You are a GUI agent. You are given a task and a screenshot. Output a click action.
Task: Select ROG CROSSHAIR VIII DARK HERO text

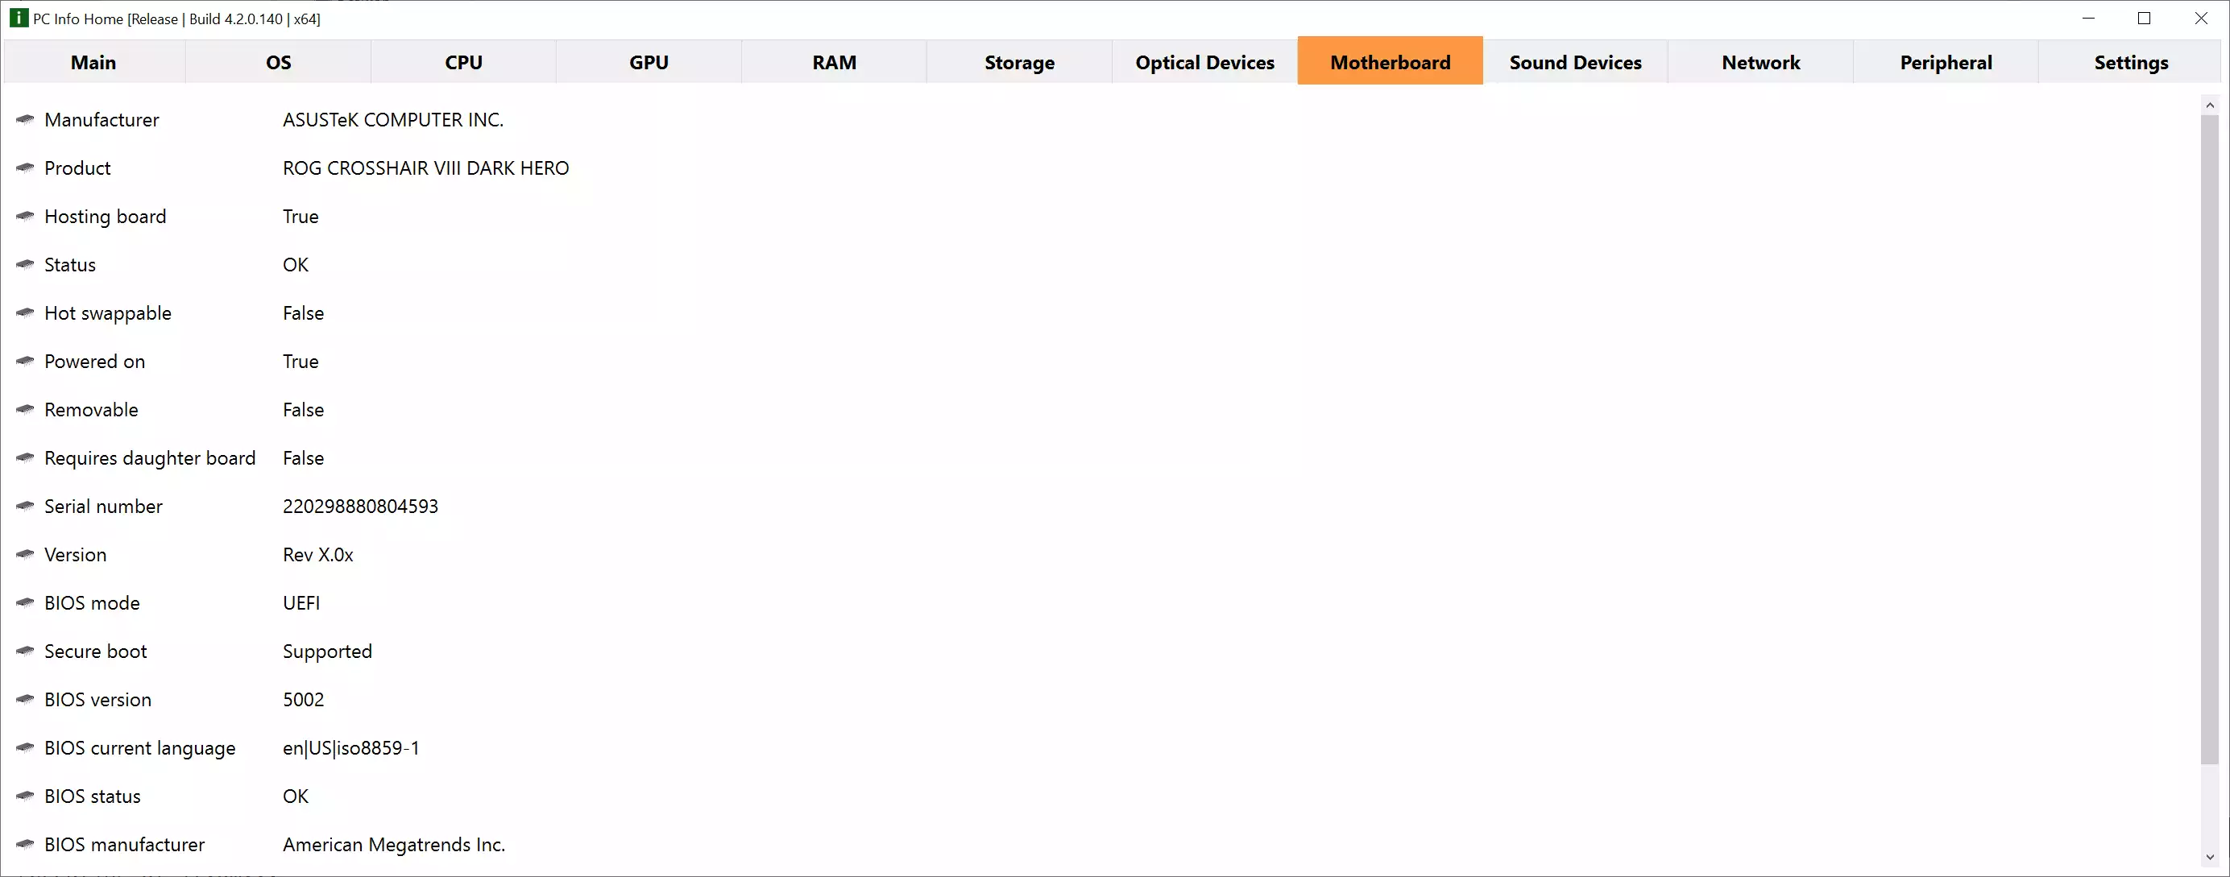click(426, 168)
